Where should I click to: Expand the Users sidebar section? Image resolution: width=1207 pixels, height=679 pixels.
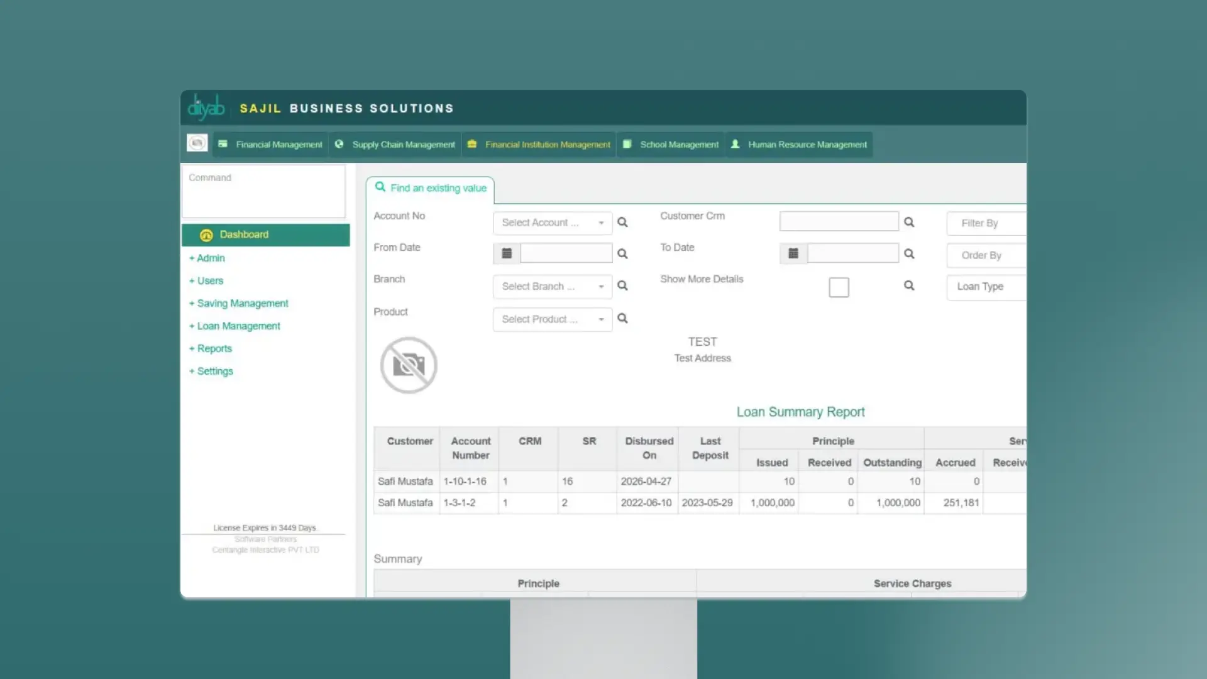pyautogui.click(x=206, y=280)
